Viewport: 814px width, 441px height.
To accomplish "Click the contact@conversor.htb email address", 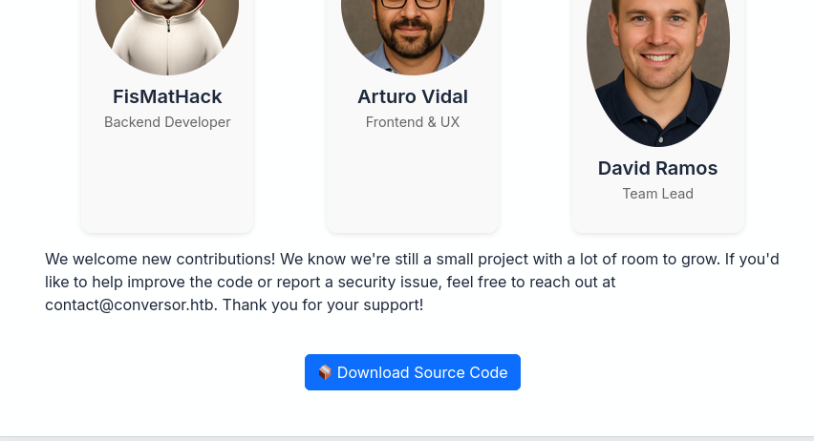I will [130, 305].
